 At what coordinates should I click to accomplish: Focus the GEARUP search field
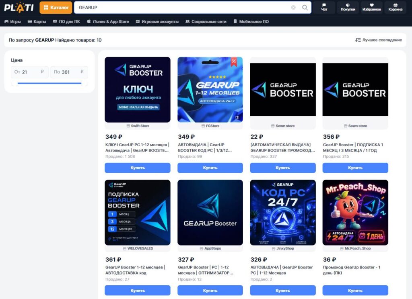[x=193, y=8]
